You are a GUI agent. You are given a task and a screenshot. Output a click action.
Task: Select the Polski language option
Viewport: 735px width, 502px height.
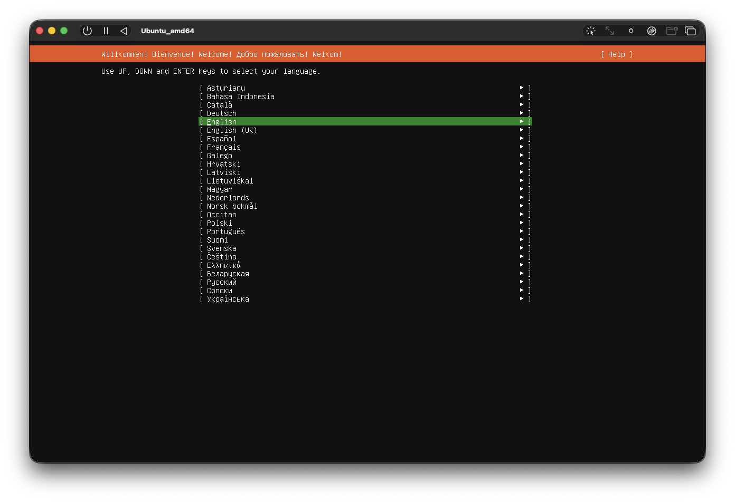tap(220, 223)
